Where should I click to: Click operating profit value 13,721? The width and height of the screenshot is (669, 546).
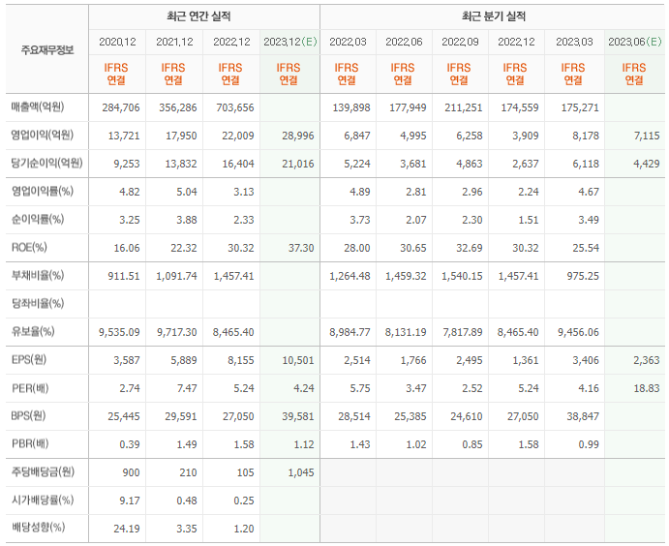coord(124,136)
